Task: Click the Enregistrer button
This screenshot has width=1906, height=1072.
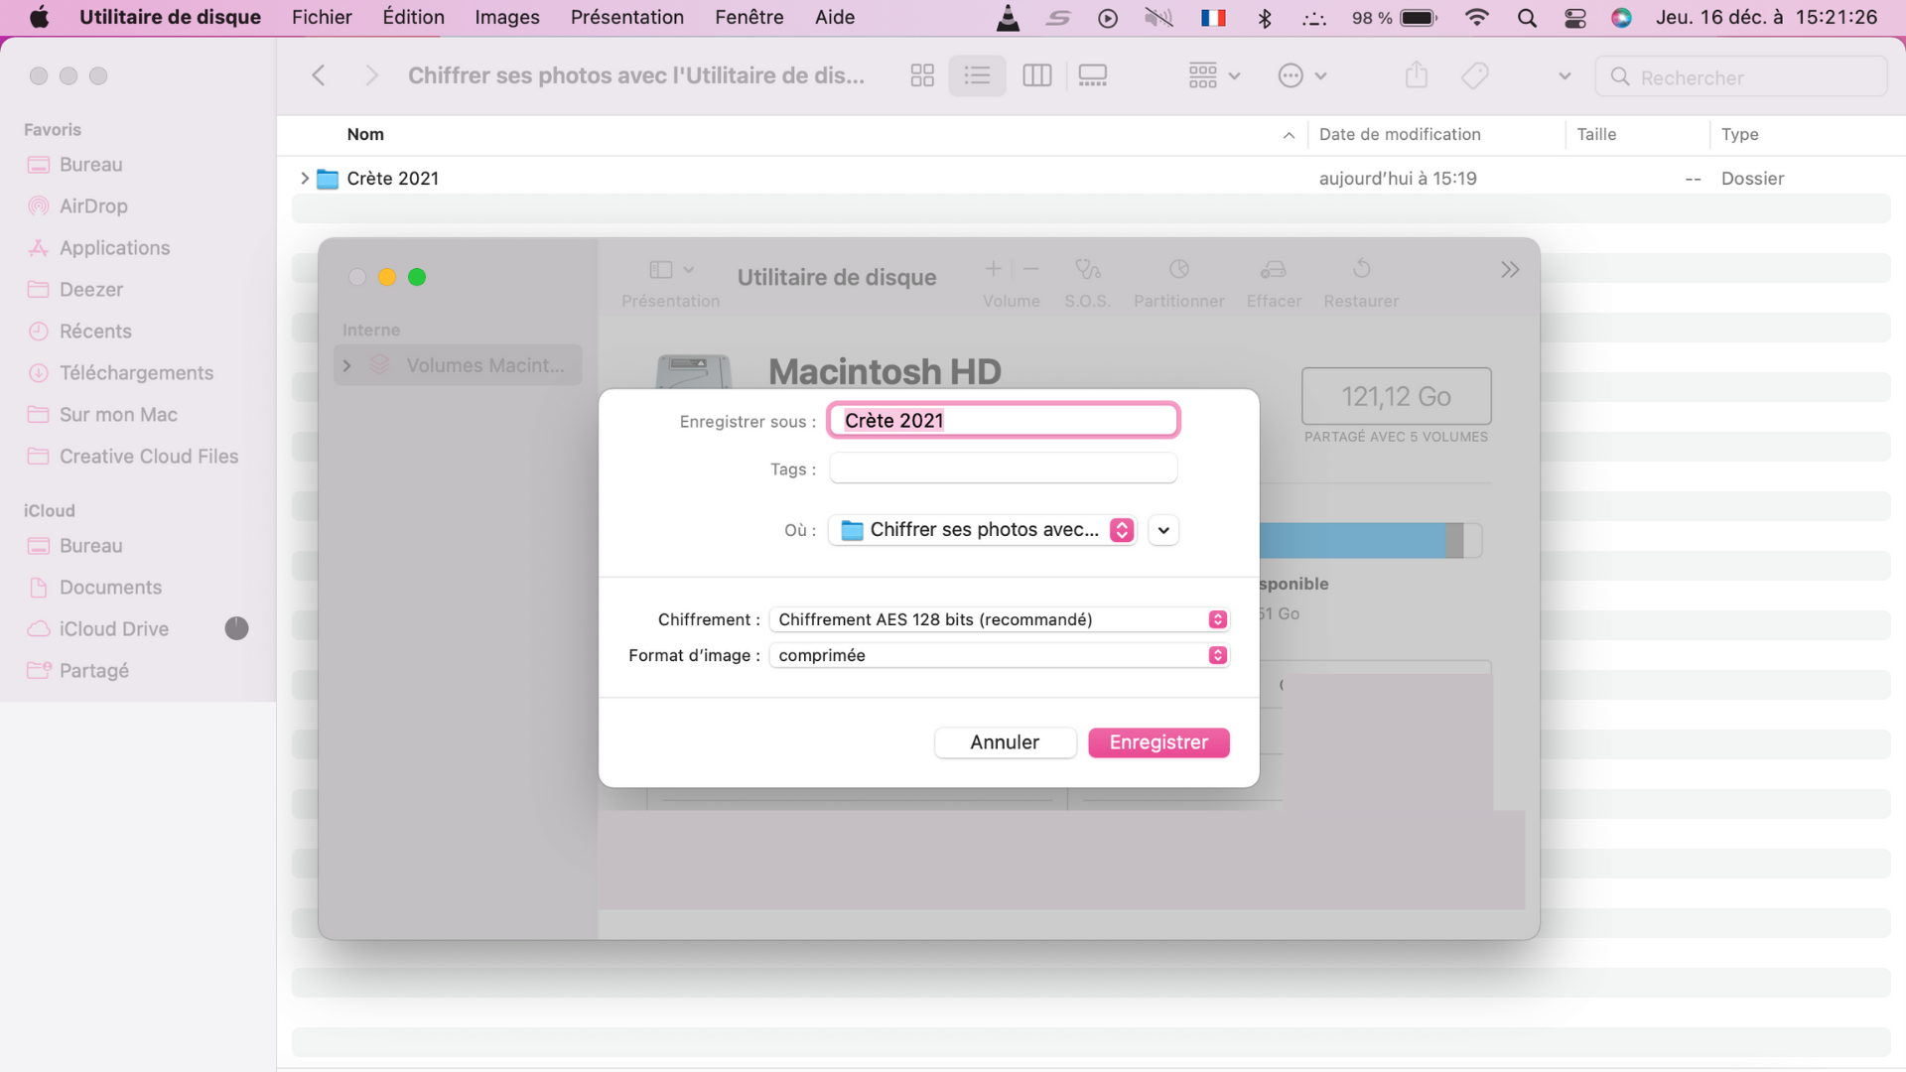Action: 1158,742
